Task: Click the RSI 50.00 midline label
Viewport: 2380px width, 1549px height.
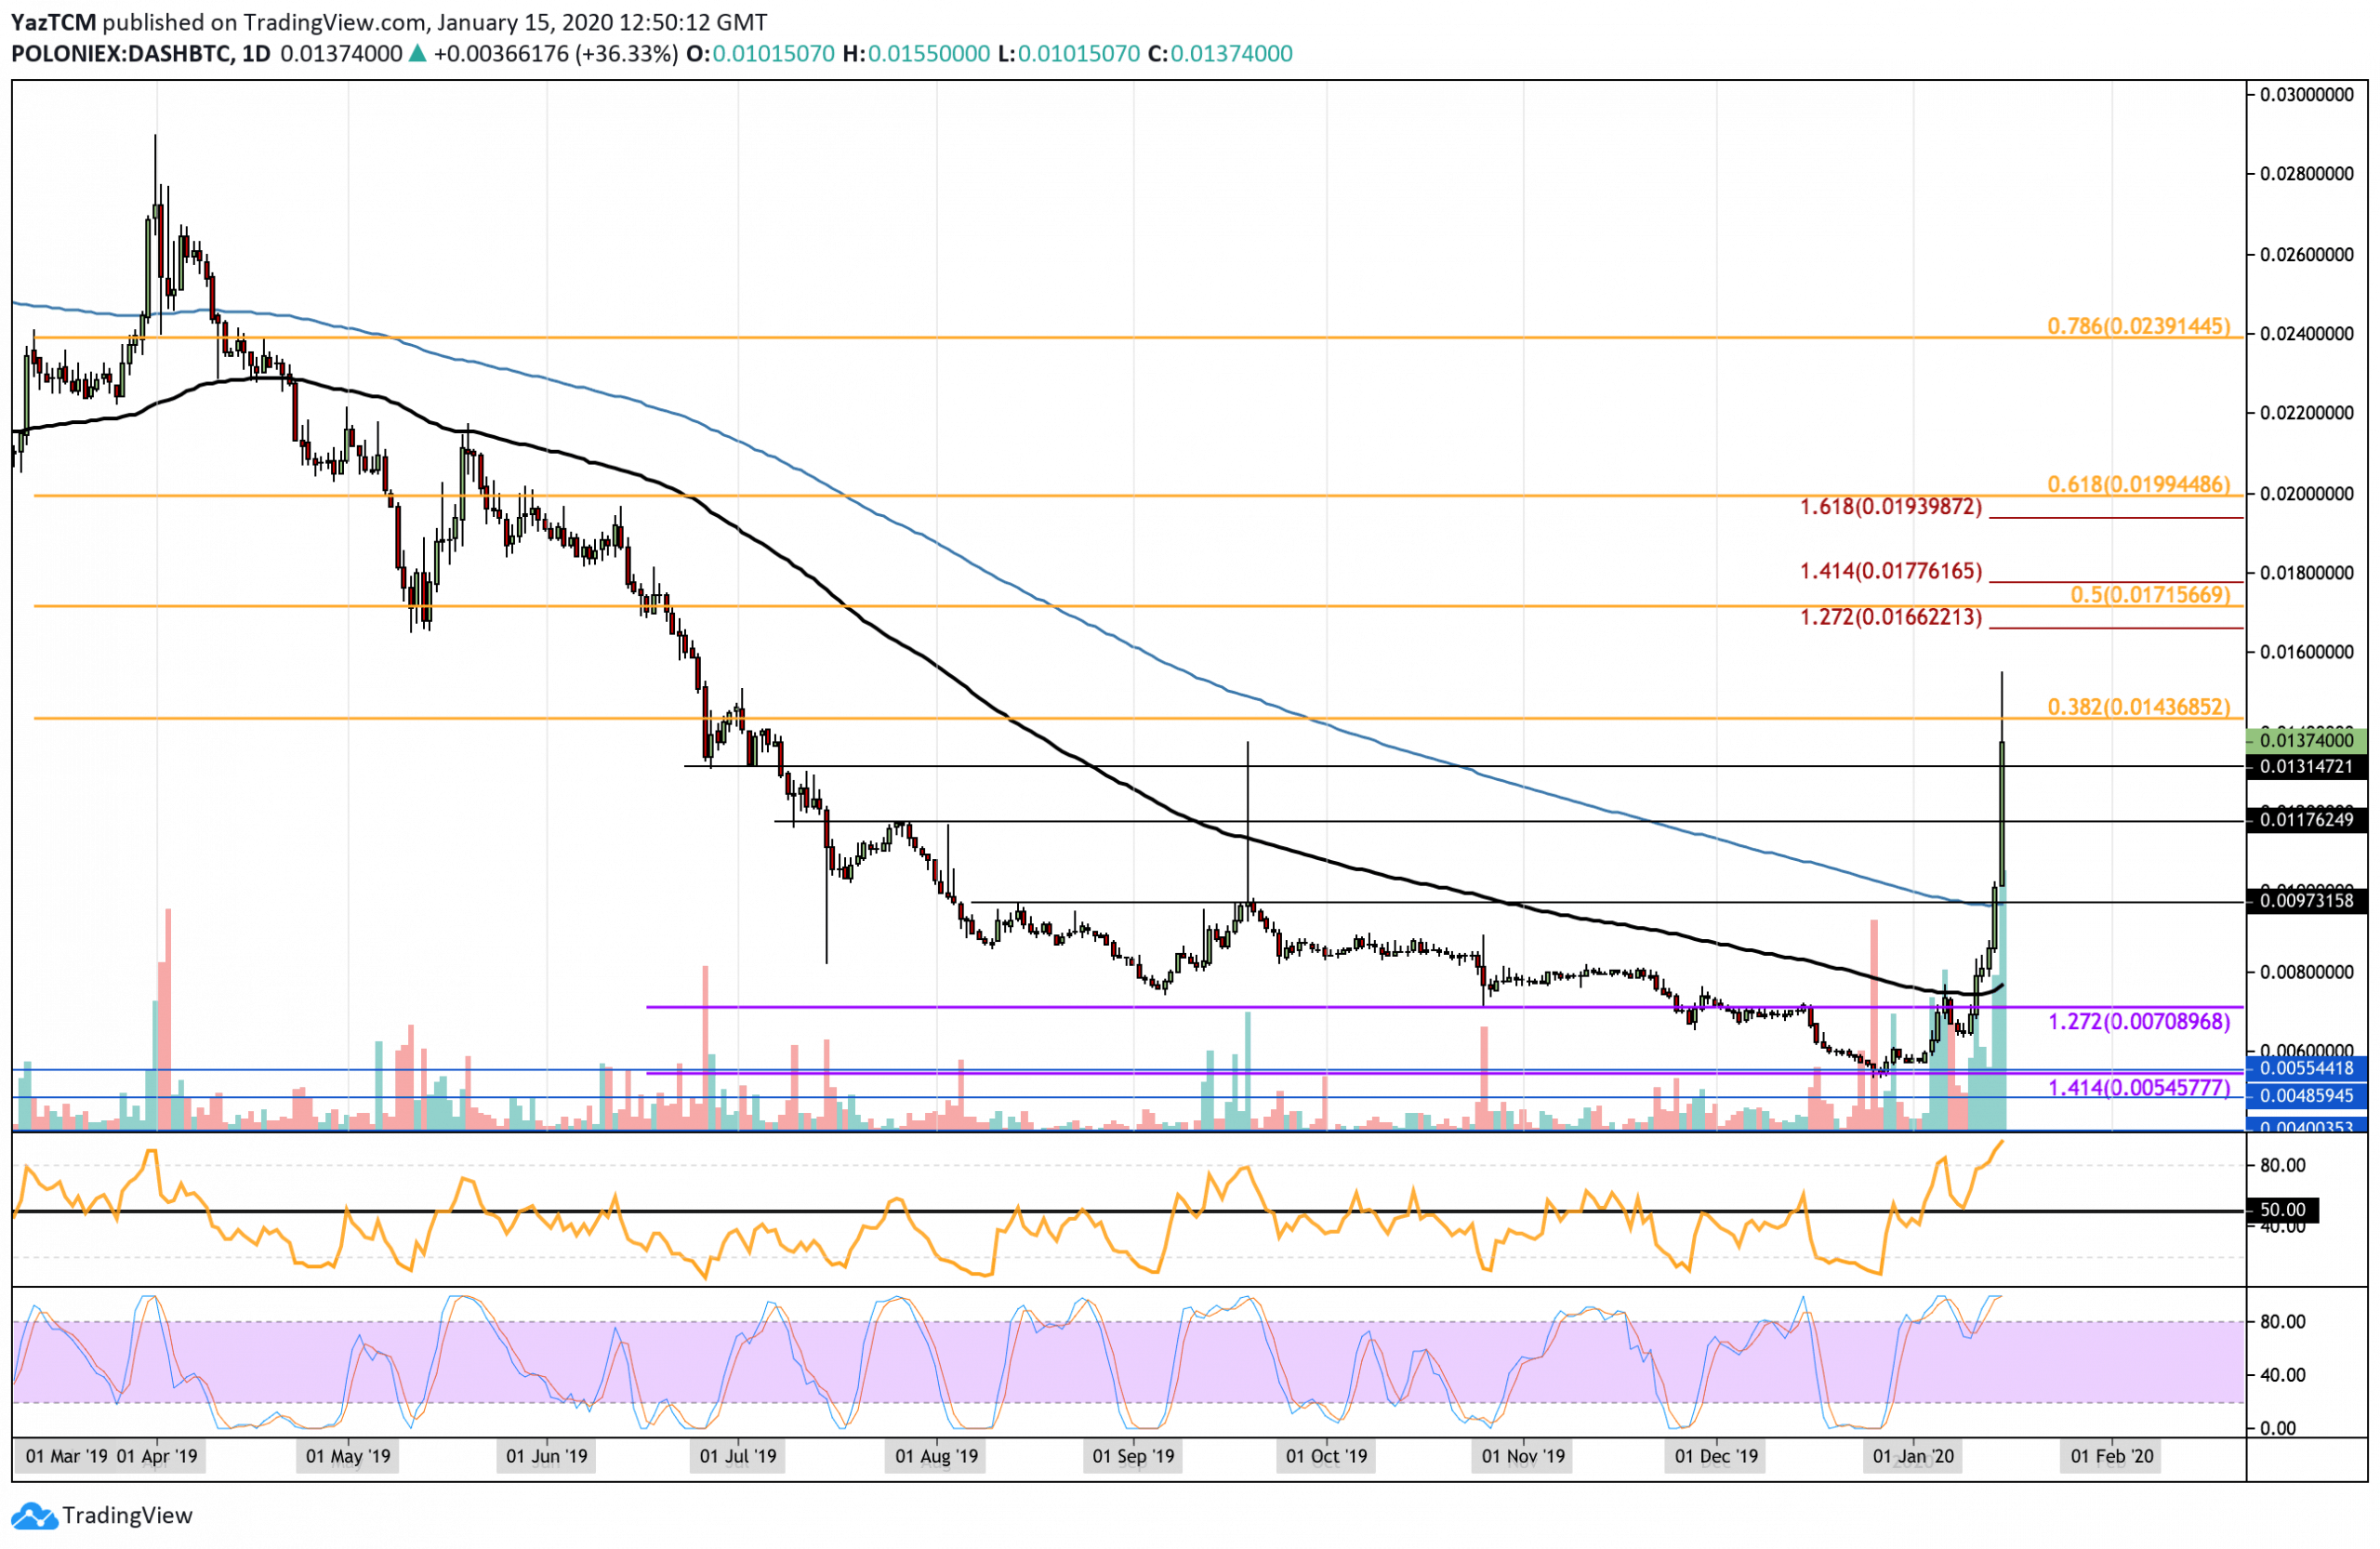Action: pos(2283,1210)
